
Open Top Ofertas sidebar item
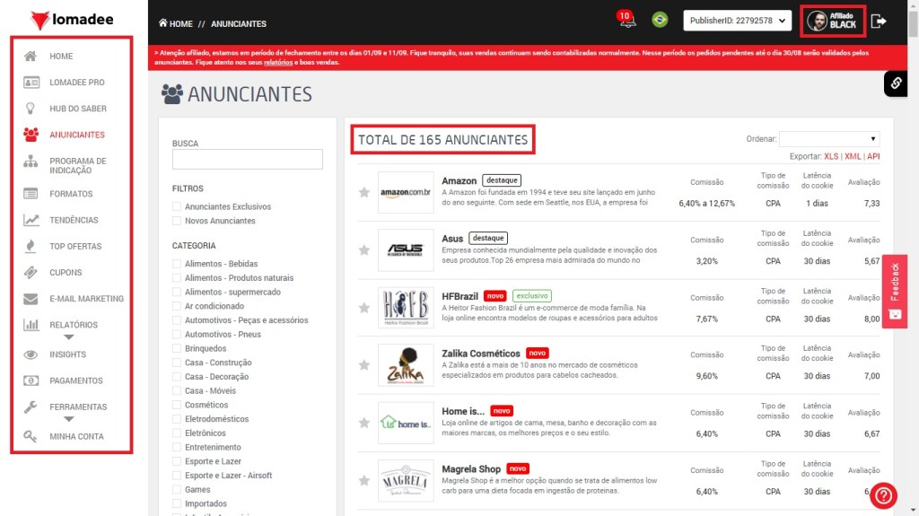[75, 246]
